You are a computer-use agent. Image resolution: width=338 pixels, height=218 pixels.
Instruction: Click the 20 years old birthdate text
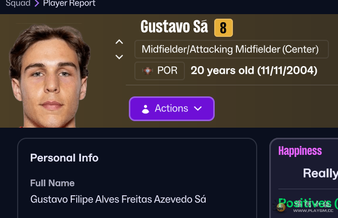(x=254, y=71)
